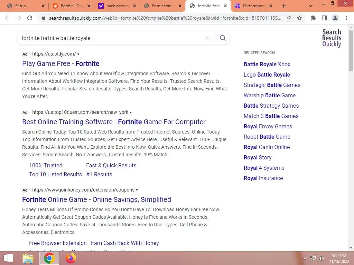Open related search Royal Story
Screen dimensions: 354x265
(x=258, y=158)
